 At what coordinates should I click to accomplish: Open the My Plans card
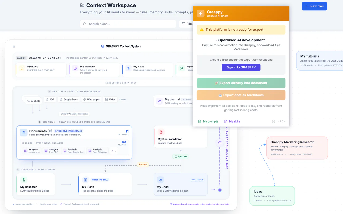105,184
